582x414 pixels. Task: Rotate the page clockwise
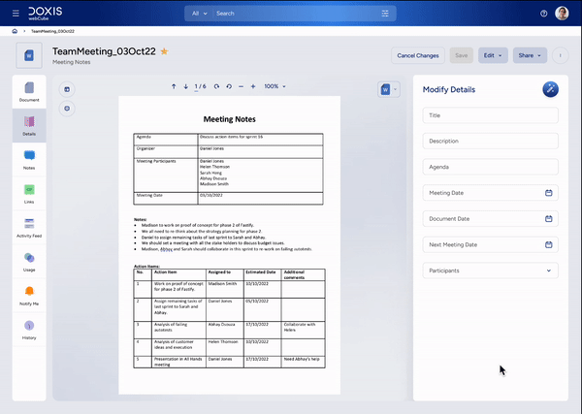coord(216,86)
